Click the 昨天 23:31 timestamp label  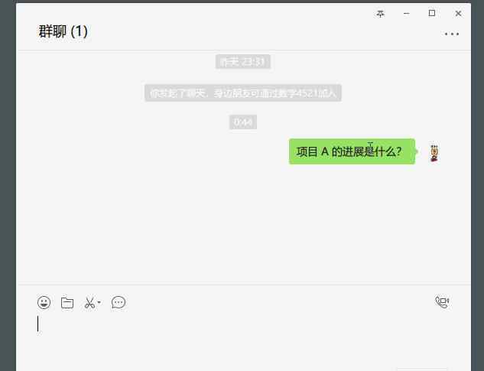click(x=243, y=62)
